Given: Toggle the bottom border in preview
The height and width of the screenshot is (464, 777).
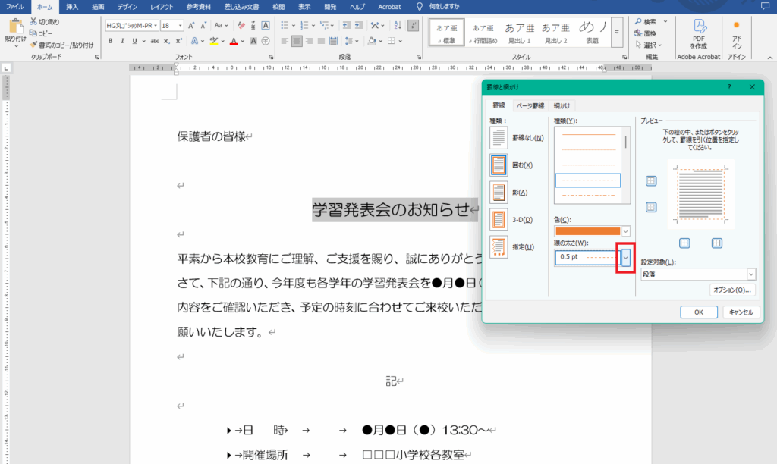Looking at the screenshot, I should point(651,207).
